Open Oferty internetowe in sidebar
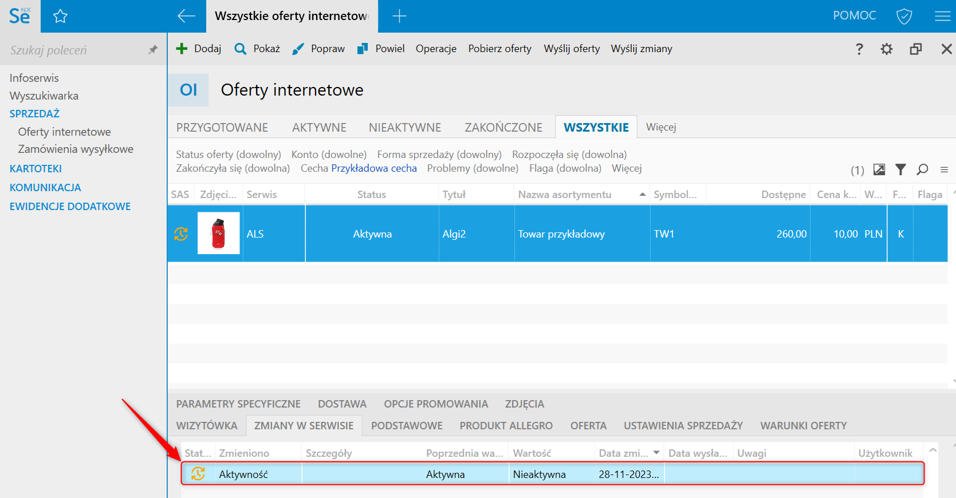956x498 pixels. [65, 132]
